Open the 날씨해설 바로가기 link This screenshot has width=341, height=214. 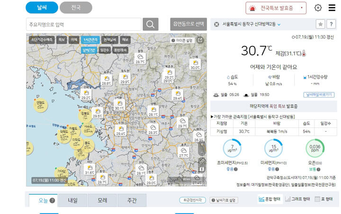tap(319, 95)
